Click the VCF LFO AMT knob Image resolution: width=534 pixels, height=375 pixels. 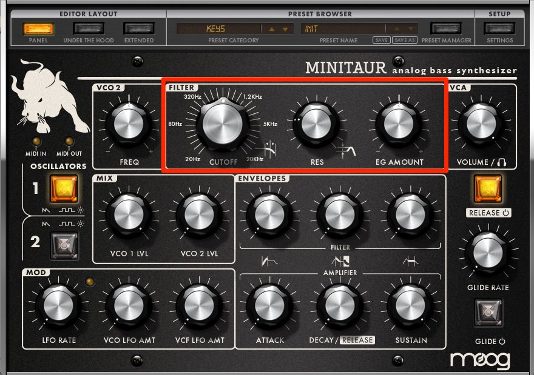(x=199, y=305)
